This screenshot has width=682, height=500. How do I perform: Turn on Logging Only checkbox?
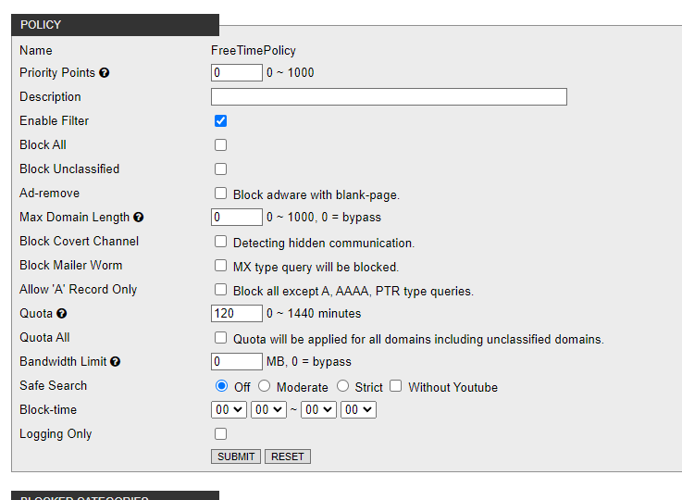(220, 434)
